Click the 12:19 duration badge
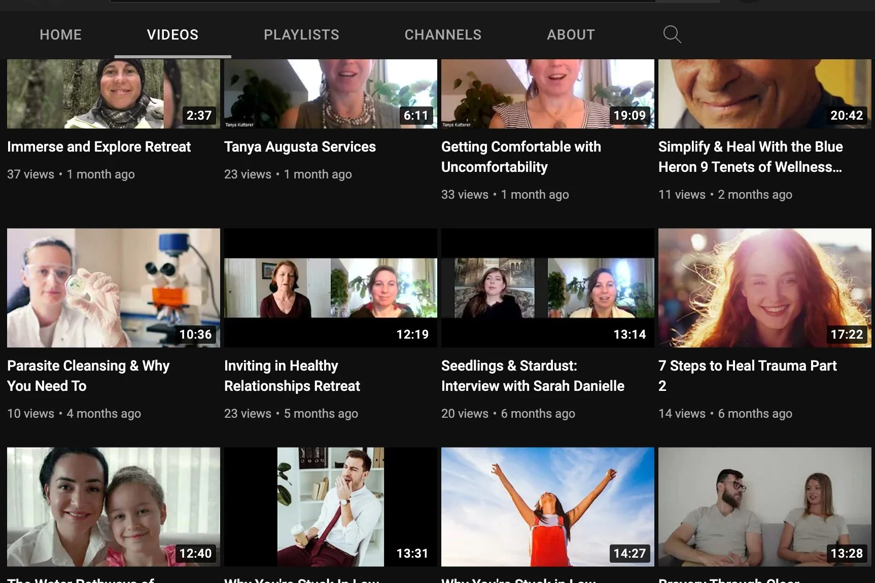875x583 pixels. point(412,334)
